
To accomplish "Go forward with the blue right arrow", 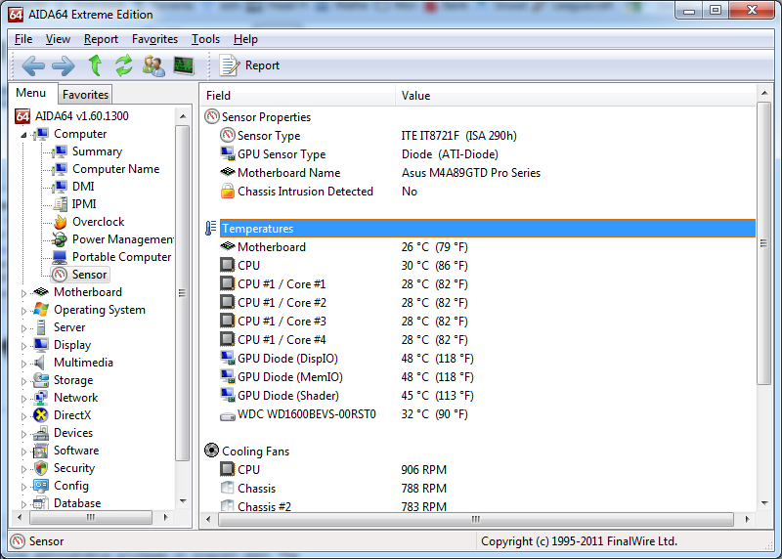I will pos(64,65).
